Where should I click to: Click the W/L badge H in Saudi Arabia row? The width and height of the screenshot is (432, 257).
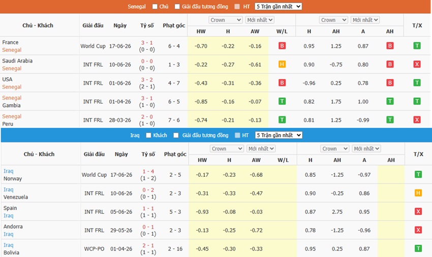[282, 64]
